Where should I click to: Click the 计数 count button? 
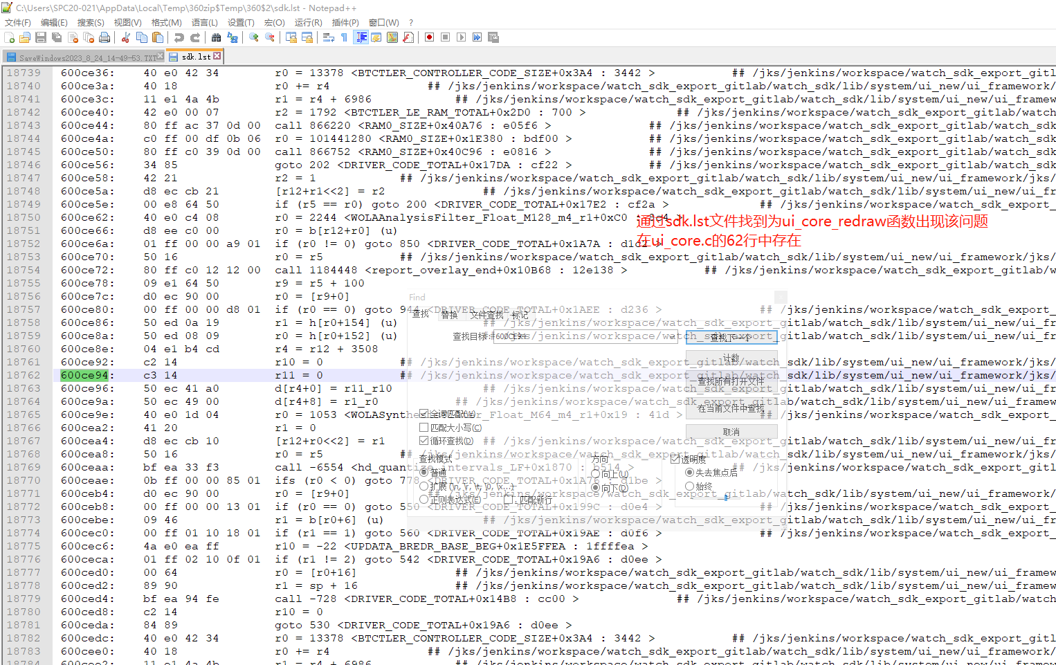click(731, 358)
